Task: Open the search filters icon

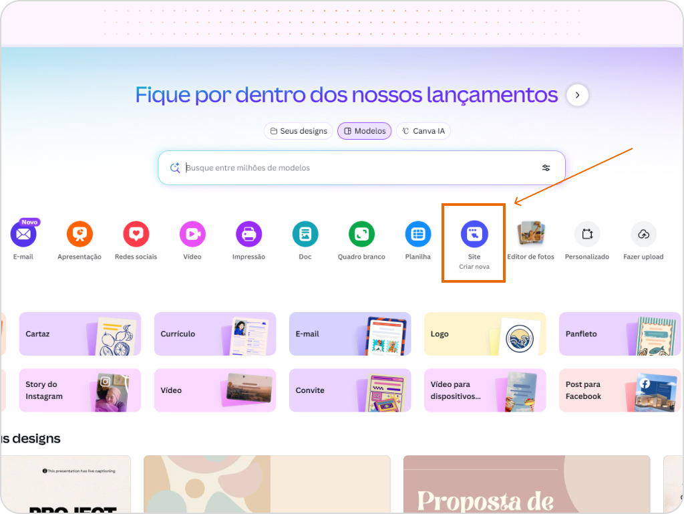Action: pyautogui.click(x=546, y=168)
